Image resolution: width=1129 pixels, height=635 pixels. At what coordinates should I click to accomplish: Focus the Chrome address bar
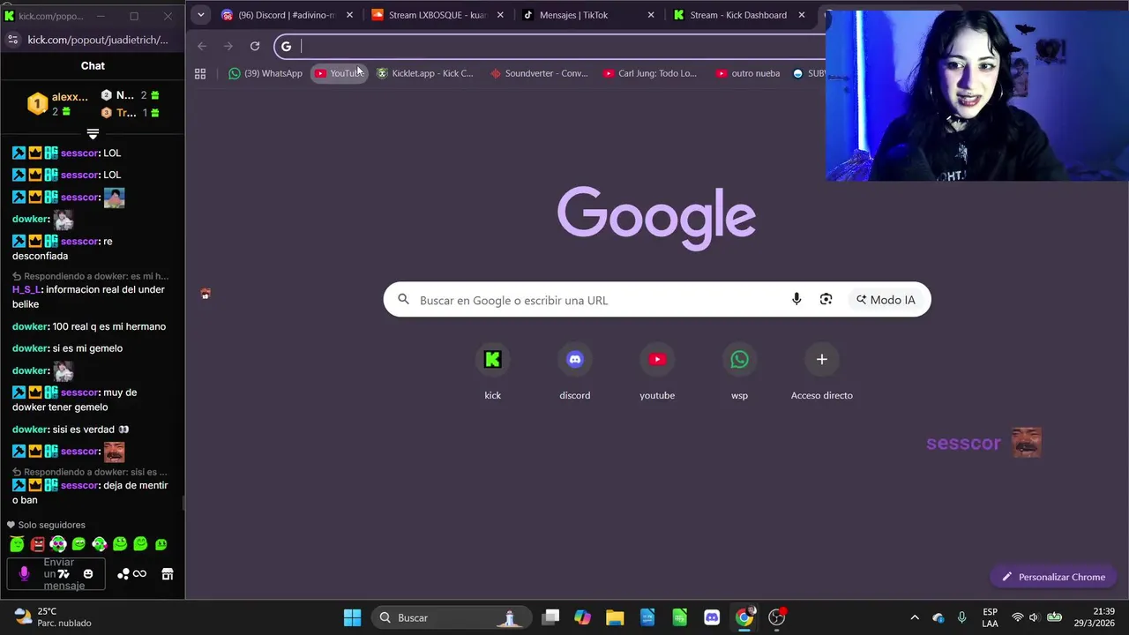(551, 46)
